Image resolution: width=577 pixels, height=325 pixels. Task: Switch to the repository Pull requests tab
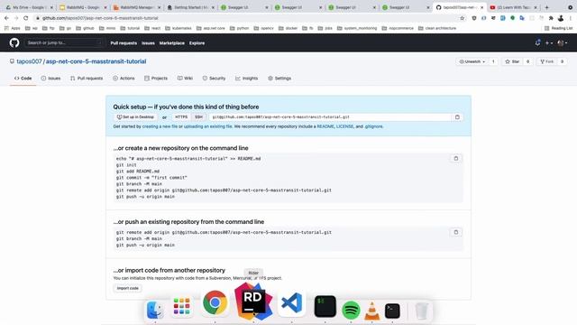(87, 79)
